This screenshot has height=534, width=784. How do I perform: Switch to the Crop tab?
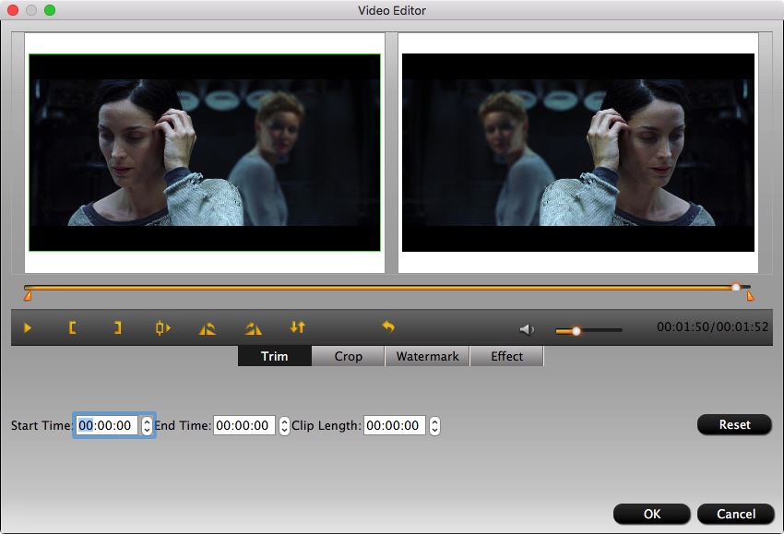point(348,356)
